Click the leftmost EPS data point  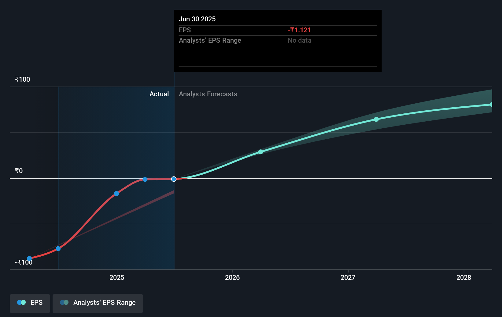click(29, 258)
